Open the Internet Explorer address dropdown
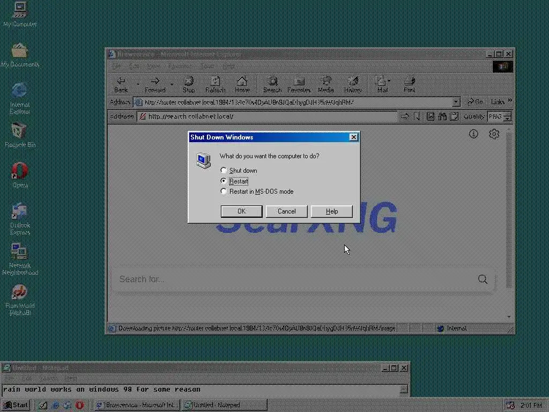This screenshot has width=549, height=412. pos(456,102)
